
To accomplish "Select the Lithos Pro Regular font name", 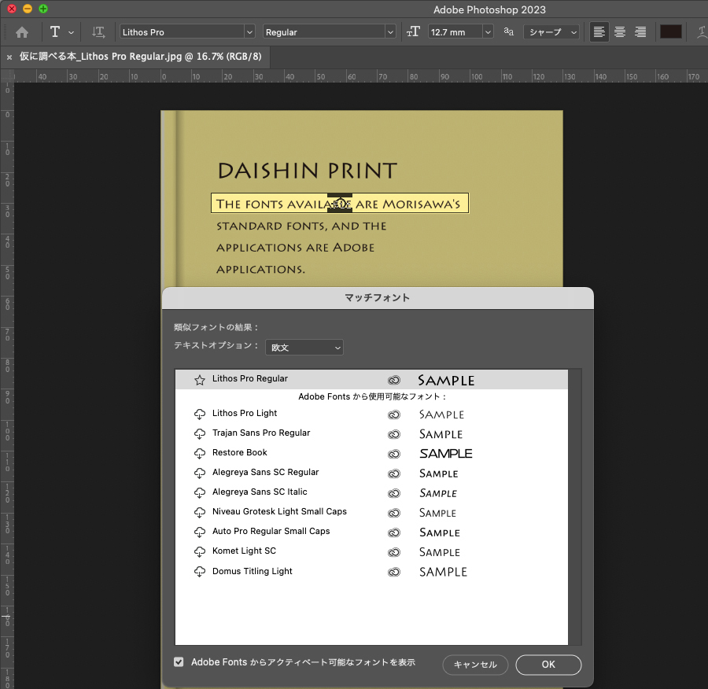I will [x=249, y=379].
